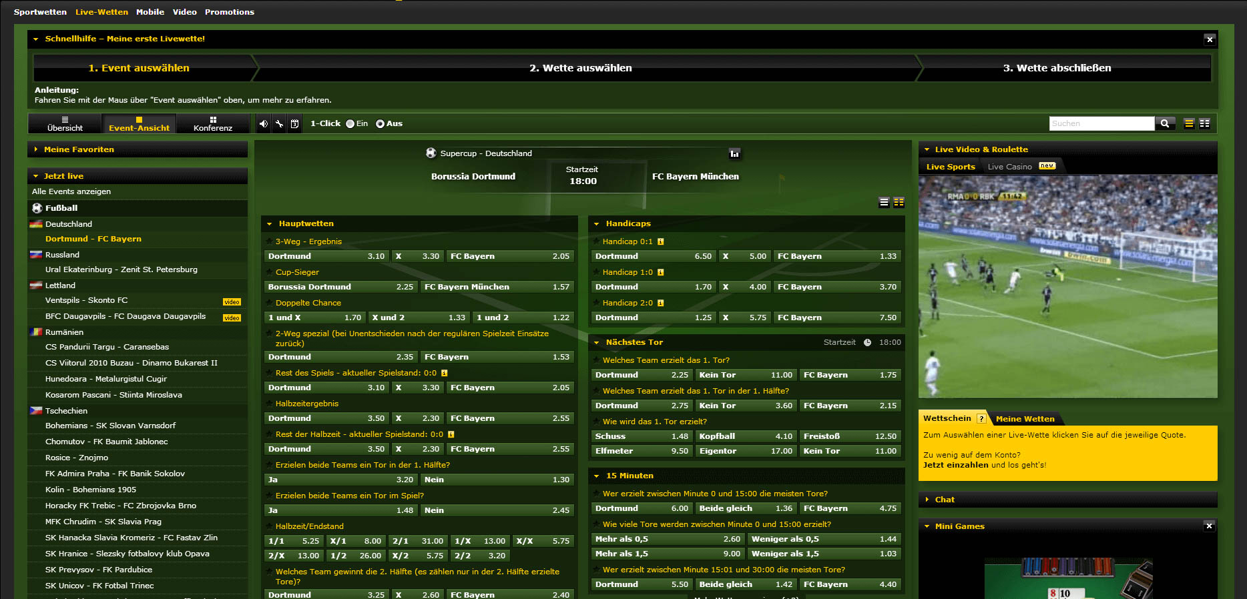Switch to the Meine Wetten tab
The image size is (1247, 599).
(x=1025, y=419)
